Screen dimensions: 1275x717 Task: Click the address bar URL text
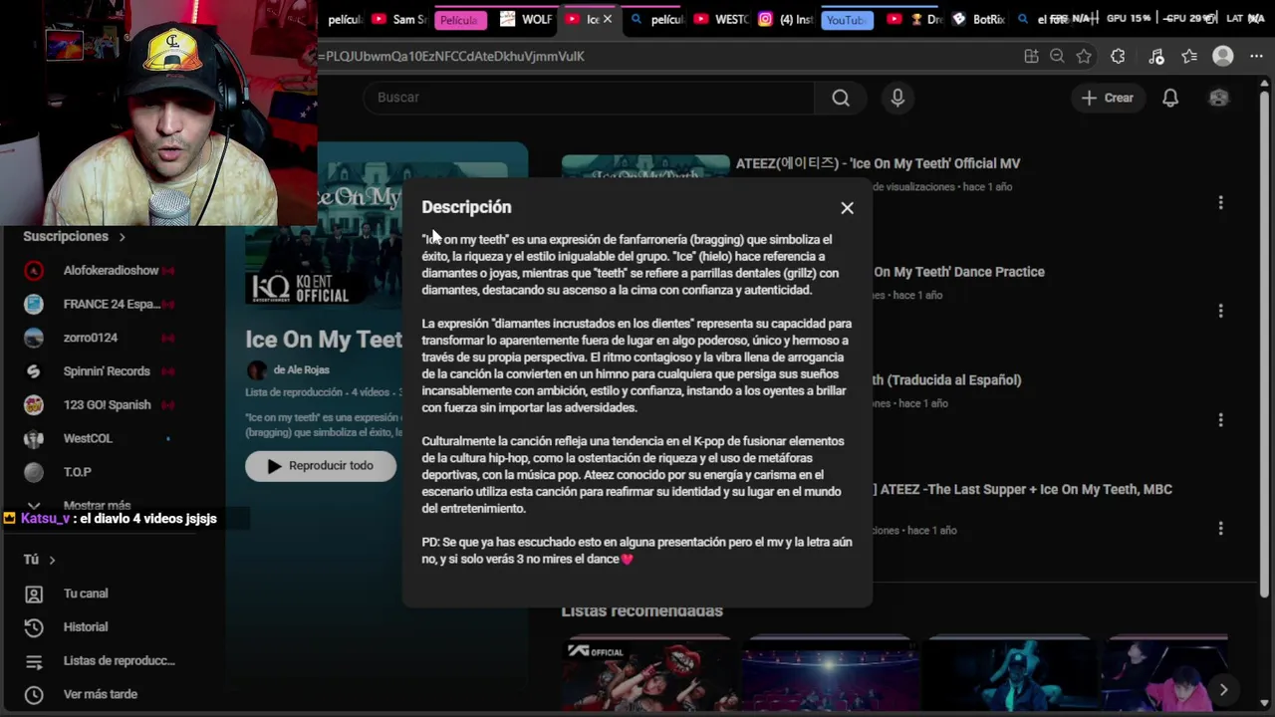click(x=451, y=57)
